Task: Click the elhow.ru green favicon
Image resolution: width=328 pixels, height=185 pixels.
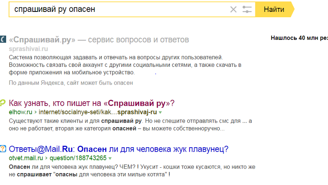Action: point(2,103)
